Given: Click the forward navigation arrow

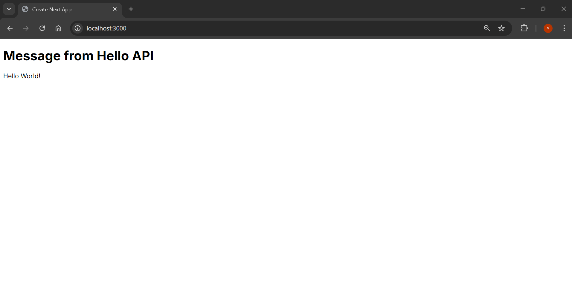Looking at the screenshot, I should 26,28.
